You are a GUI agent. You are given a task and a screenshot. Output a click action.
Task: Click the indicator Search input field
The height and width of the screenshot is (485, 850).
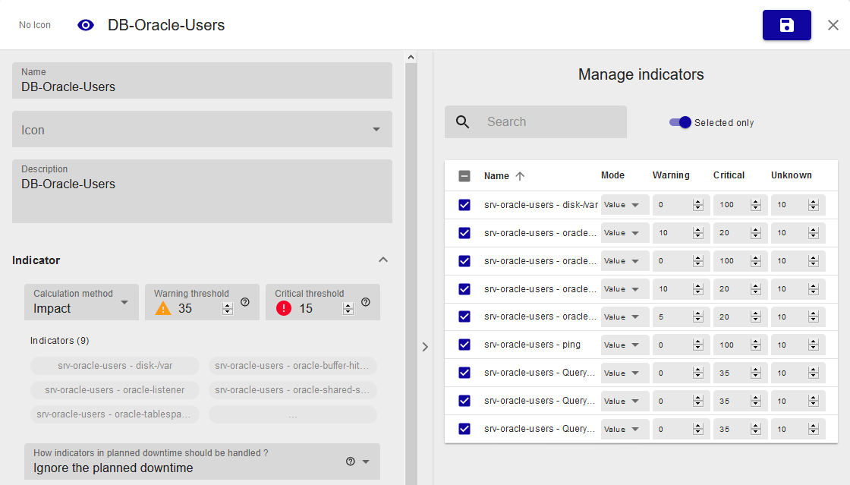(552, 122)
